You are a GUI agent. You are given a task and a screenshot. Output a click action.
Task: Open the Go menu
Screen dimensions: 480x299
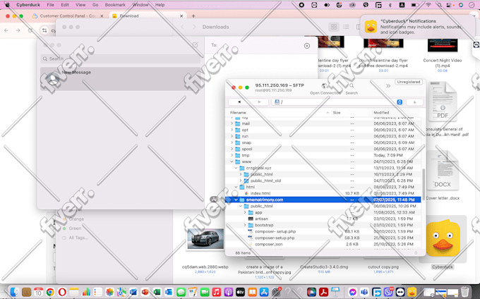[x=95, y=5]
